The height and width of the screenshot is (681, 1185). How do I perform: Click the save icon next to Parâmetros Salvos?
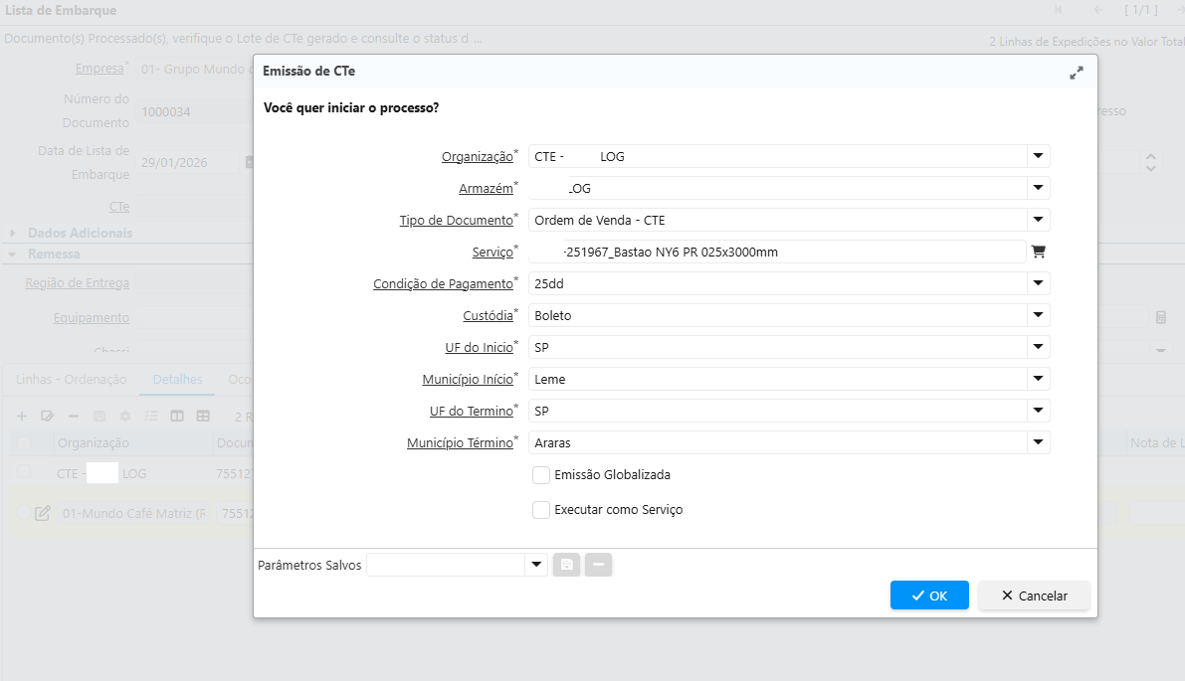coord(567,565)
